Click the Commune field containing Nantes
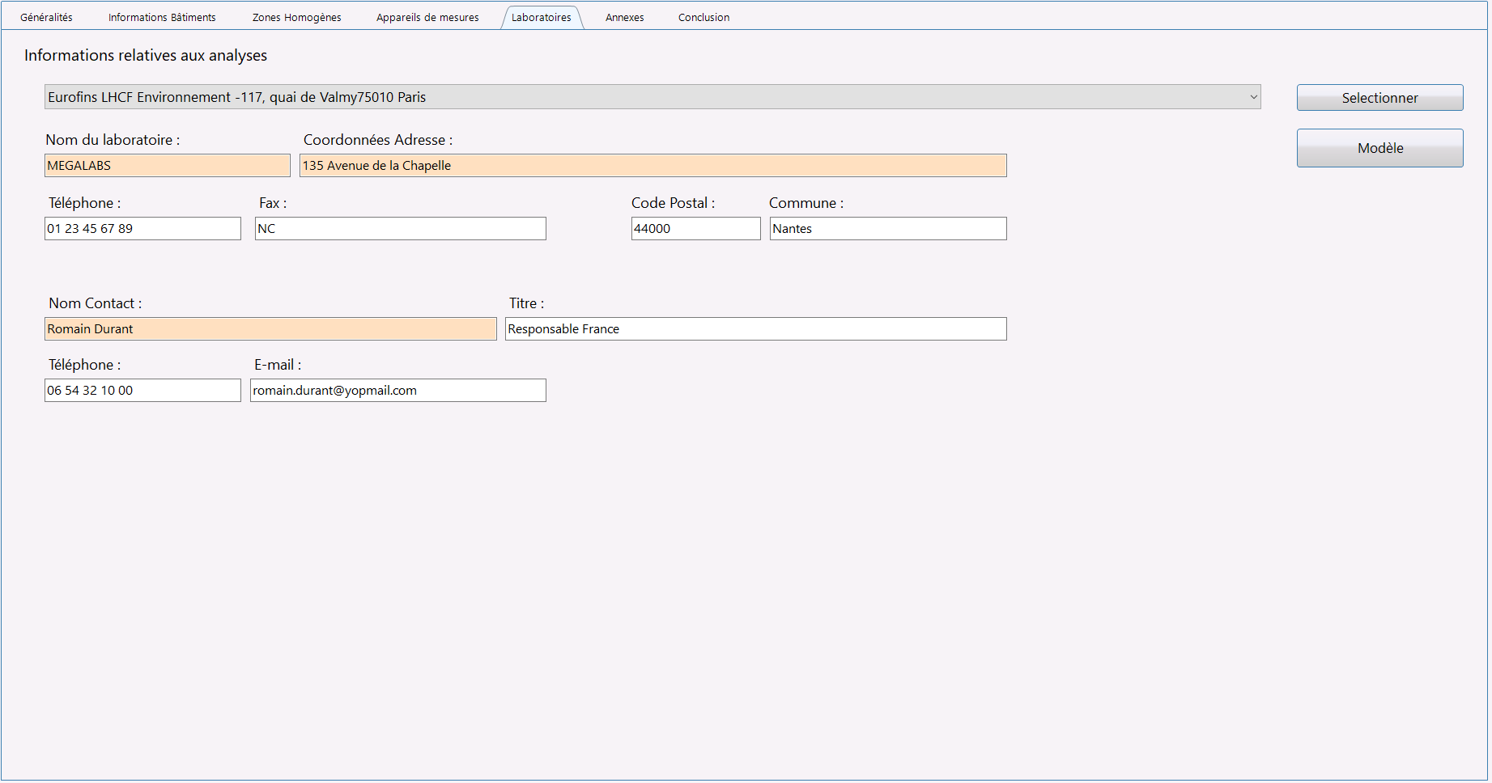The width and height of the screenshot is (1492, 783). pos(888,229)
